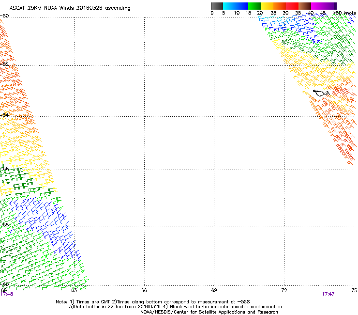Screen dimensions: 358x315
Task: Click the '10' label under the color bar
Action: (237, 13)
